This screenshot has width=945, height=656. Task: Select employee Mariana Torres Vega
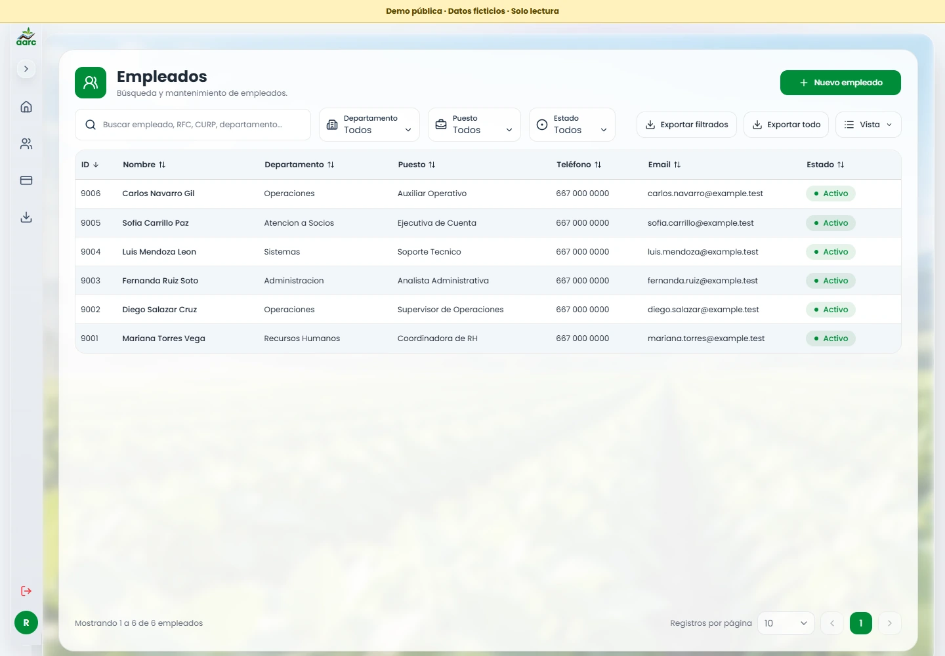click(163, 338)
